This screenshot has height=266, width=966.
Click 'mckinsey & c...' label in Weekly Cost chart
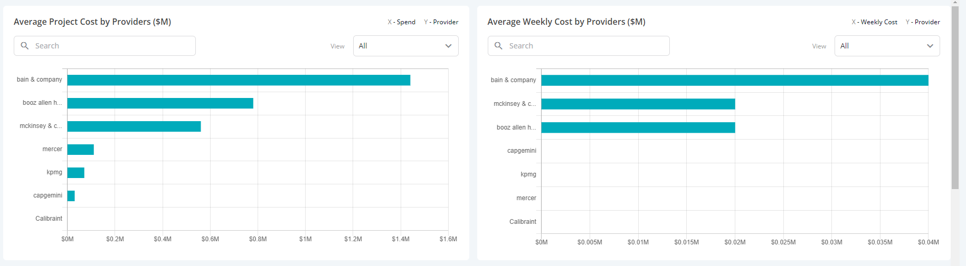point(515,104)
